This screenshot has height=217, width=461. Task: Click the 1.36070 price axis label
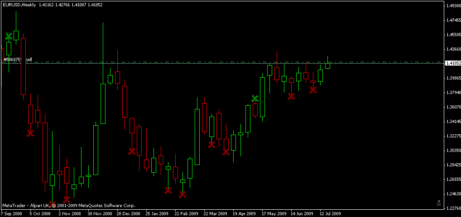tap(453, 107)
